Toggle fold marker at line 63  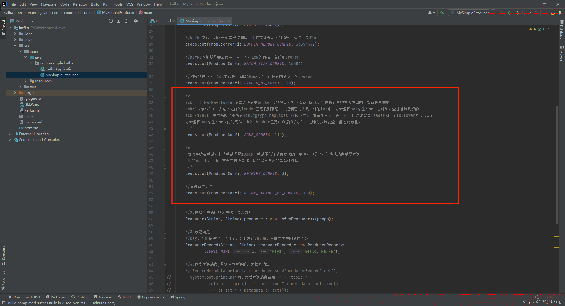165,264
